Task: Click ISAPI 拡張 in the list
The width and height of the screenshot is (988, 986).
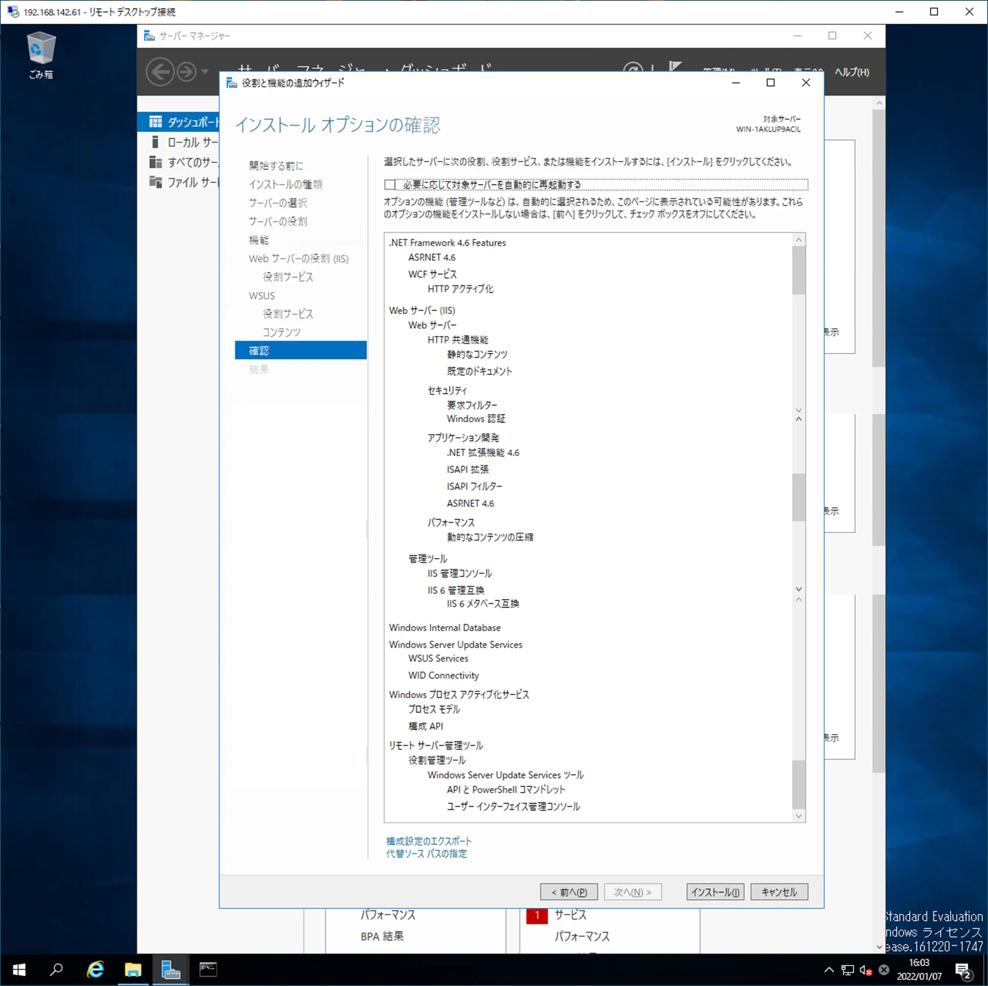Action: (468, 469)
